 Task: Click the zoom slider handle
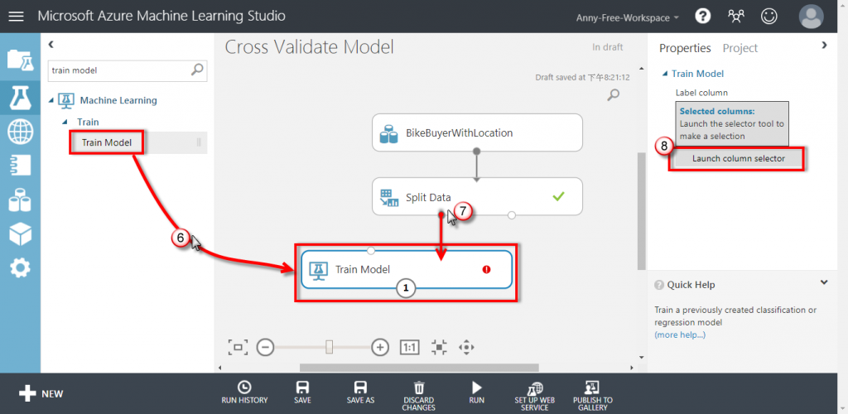[x=329, y=347]
